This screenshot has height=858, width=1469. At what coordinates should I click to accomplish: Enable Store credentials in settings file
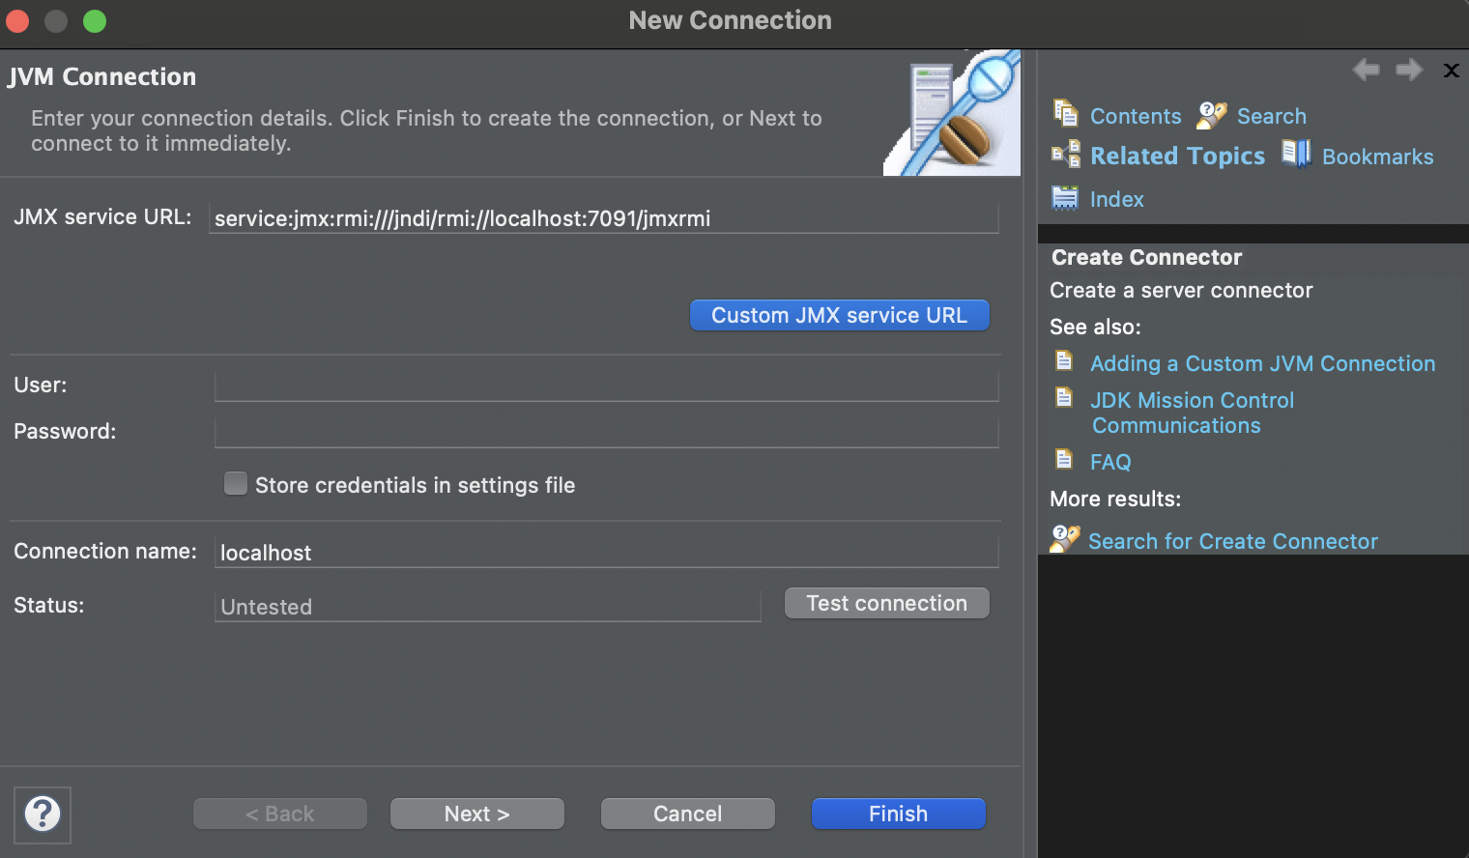coord(236,484)
